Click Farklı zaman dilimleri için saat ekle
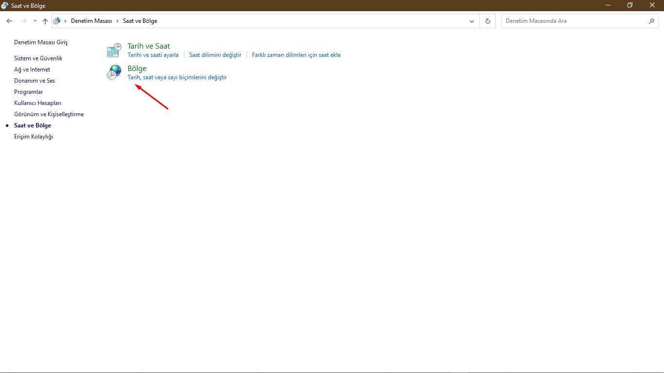 [x=296, y=55]
